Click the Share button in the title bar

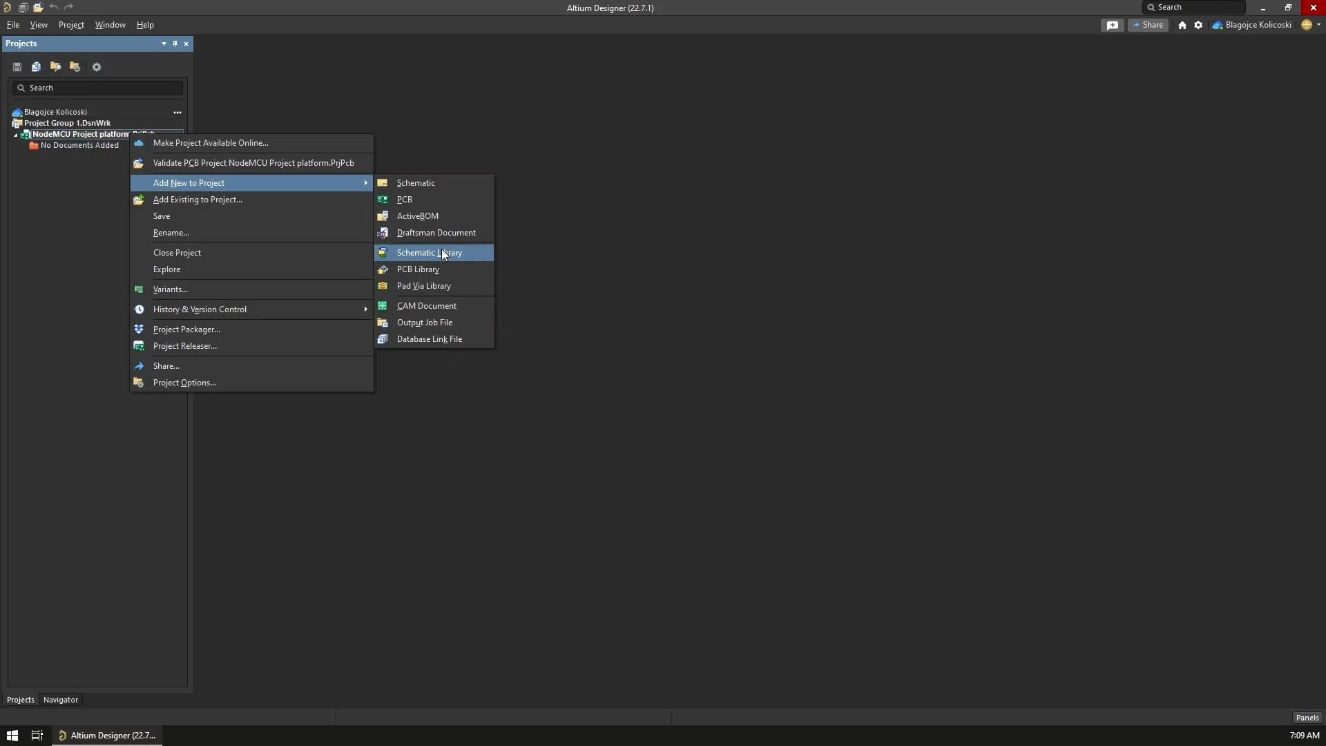click(1149, 25)
